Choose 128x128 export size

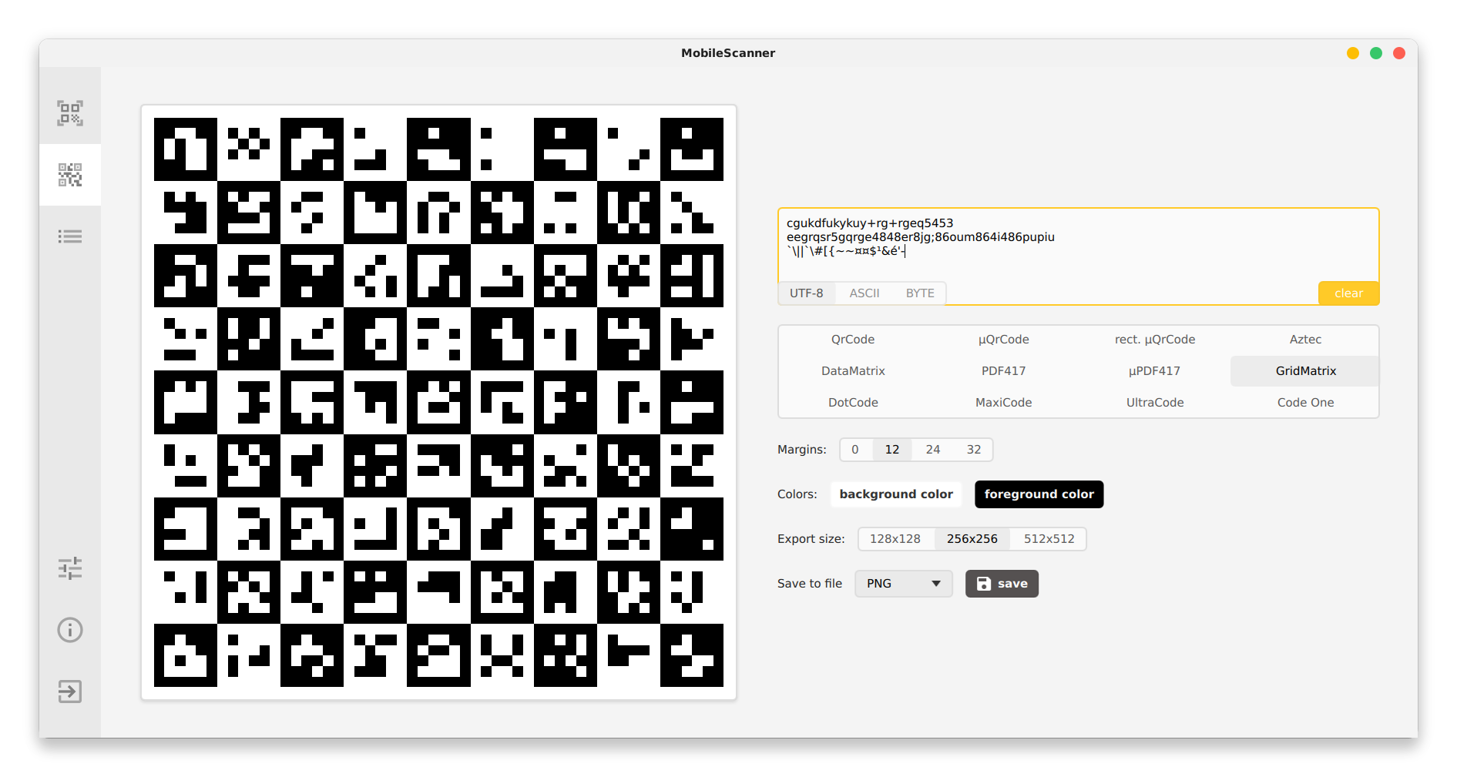coord(895,539)
